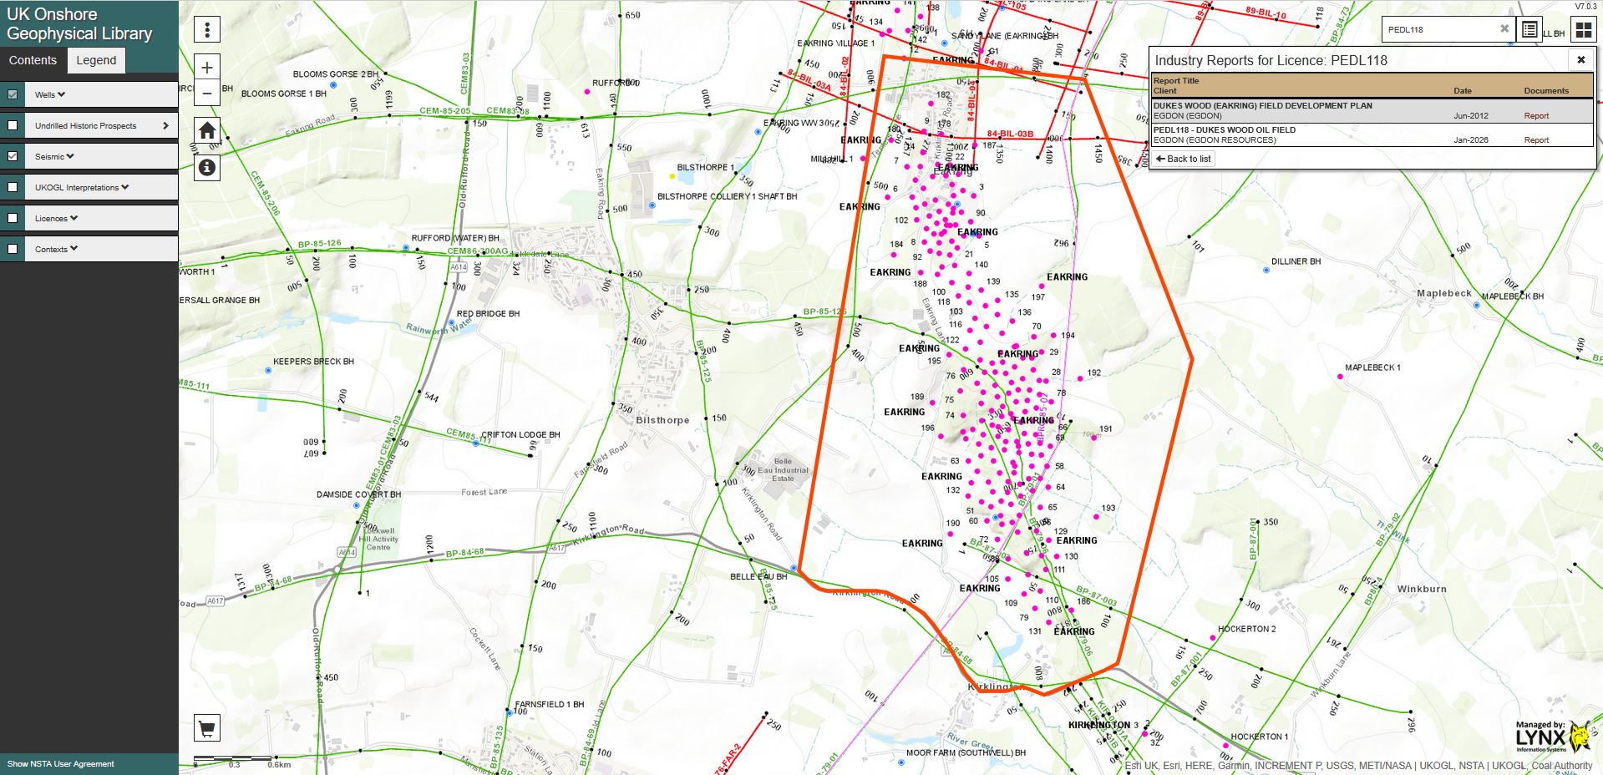
Task: Open the map information icon
Action: coord(207,168)
